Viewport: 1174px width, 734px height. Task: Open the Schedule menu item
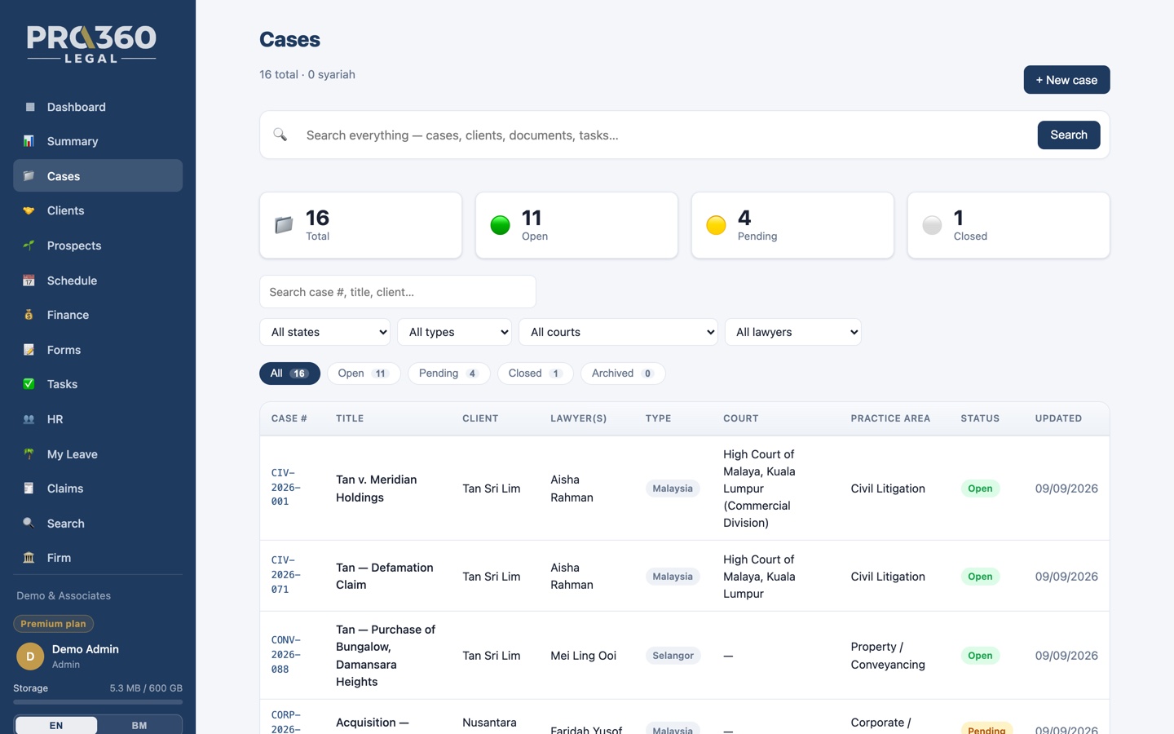[98, 281]
